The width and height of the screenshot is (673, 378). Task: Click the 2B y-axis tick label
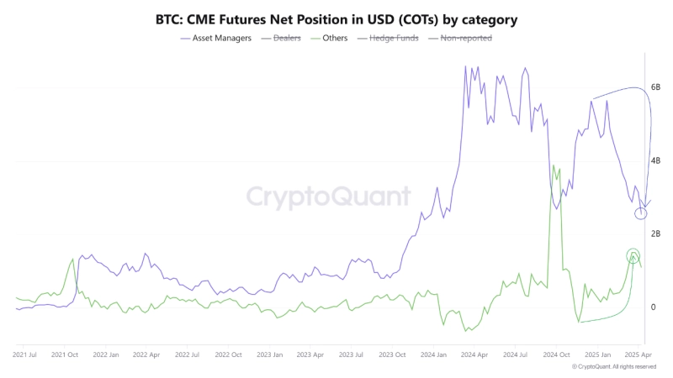coord(655,234)
